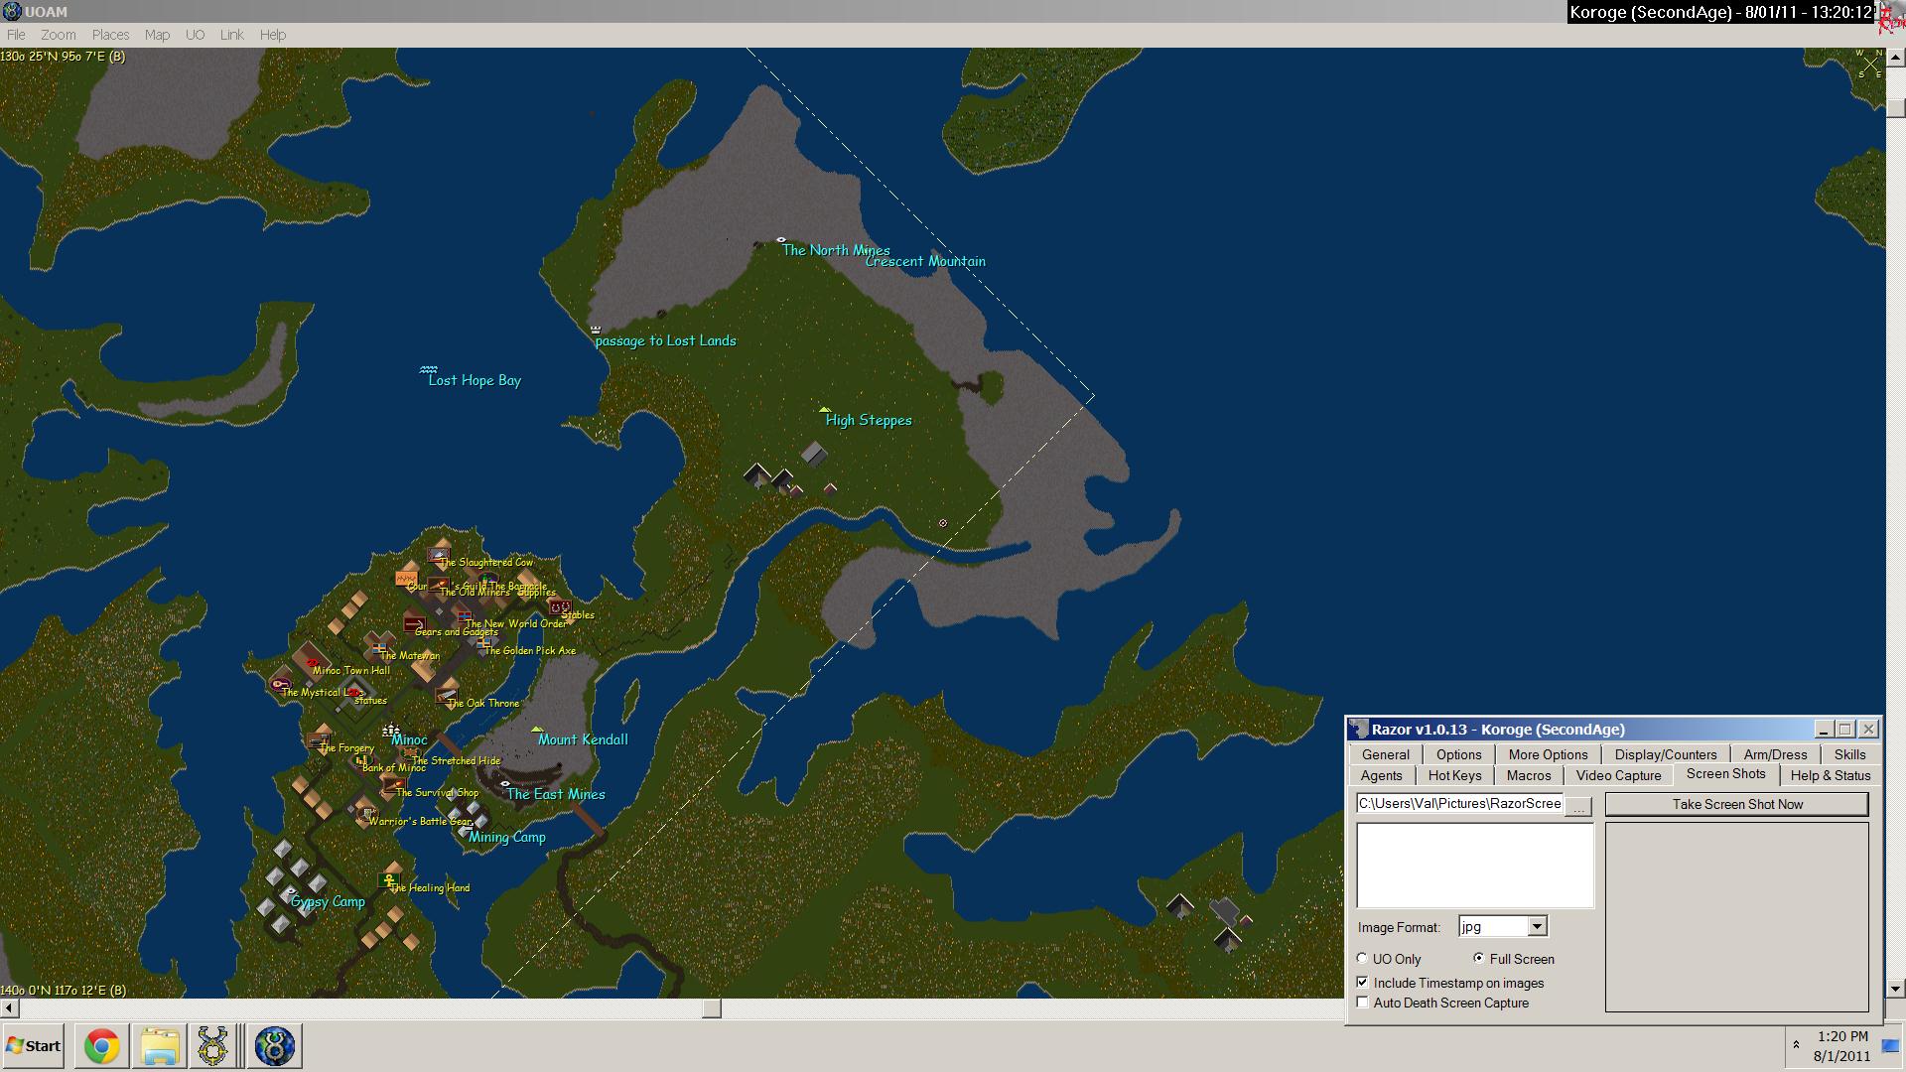The height and width of the screenshot is (1072, 1906).
Task: Click the Healing Hand ankh marker icon
Action: click(389, 880)
